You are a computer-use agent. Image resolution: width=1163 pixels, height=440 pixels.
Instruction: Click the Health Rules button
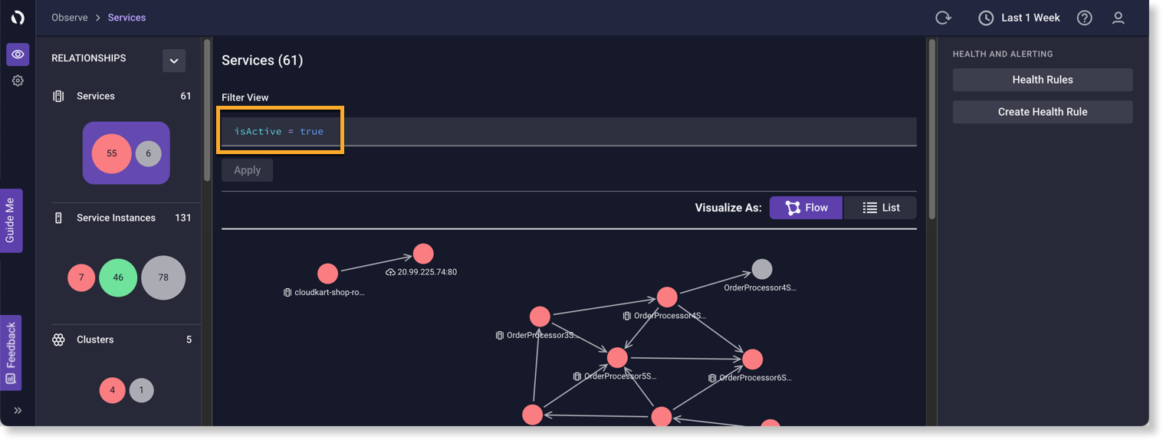coord(1043,80)
